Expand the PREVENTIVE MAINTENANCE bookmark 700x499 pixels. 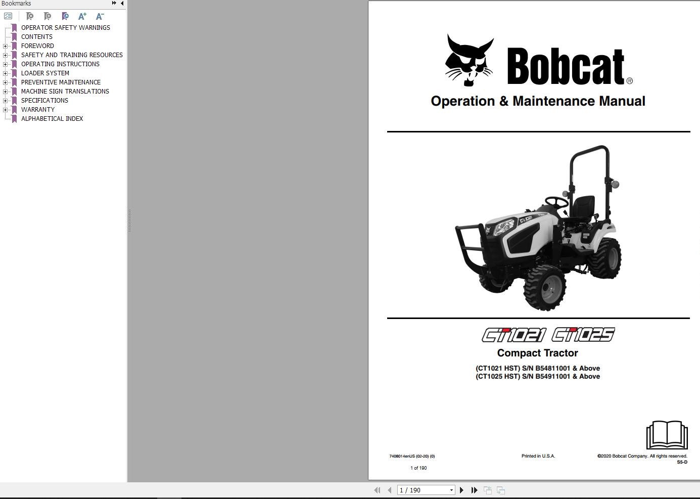pos(5,82)
